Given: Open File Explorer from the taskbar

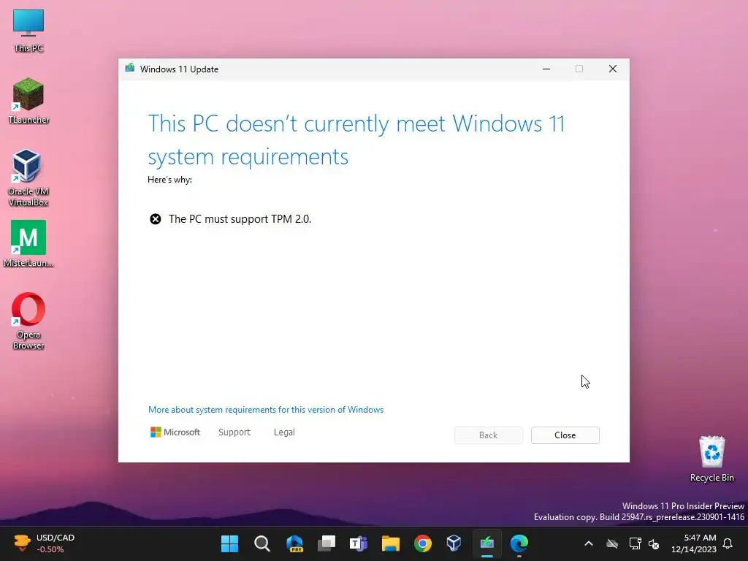Looking at the screenshot, I should click(x=391, y=543).
